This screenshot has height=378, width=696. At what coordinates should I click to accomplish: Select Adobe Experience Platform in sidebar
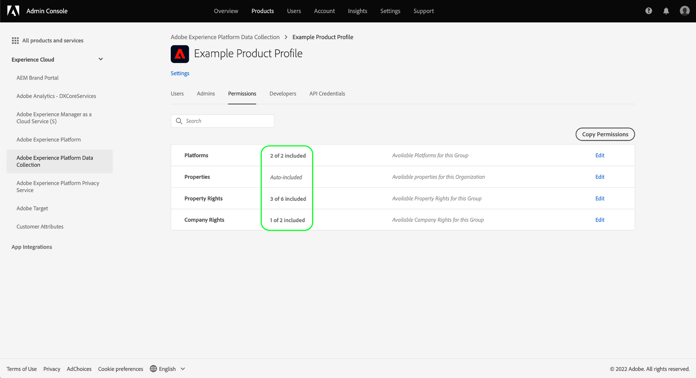pos(49,140)
